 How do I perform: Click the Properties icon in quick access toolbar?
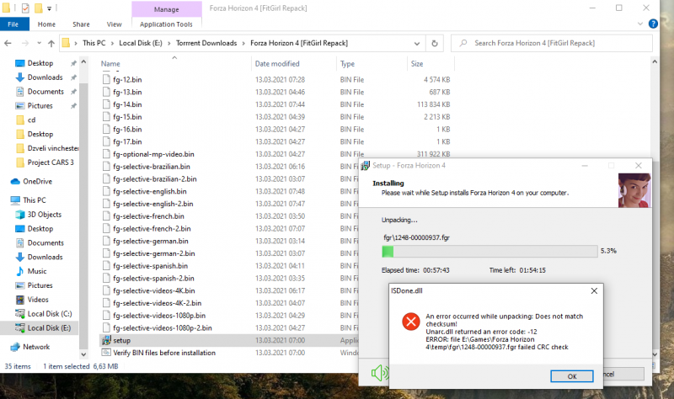(24, 8)
